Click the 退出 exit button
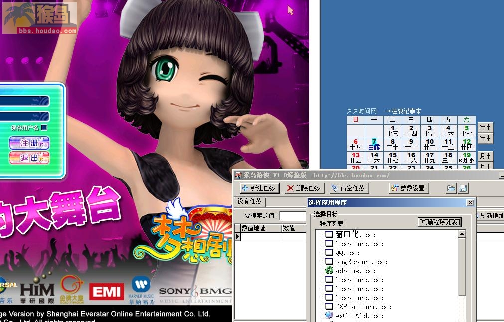Image resolution: width=504 pixels, height=322 pixels. 29,158
